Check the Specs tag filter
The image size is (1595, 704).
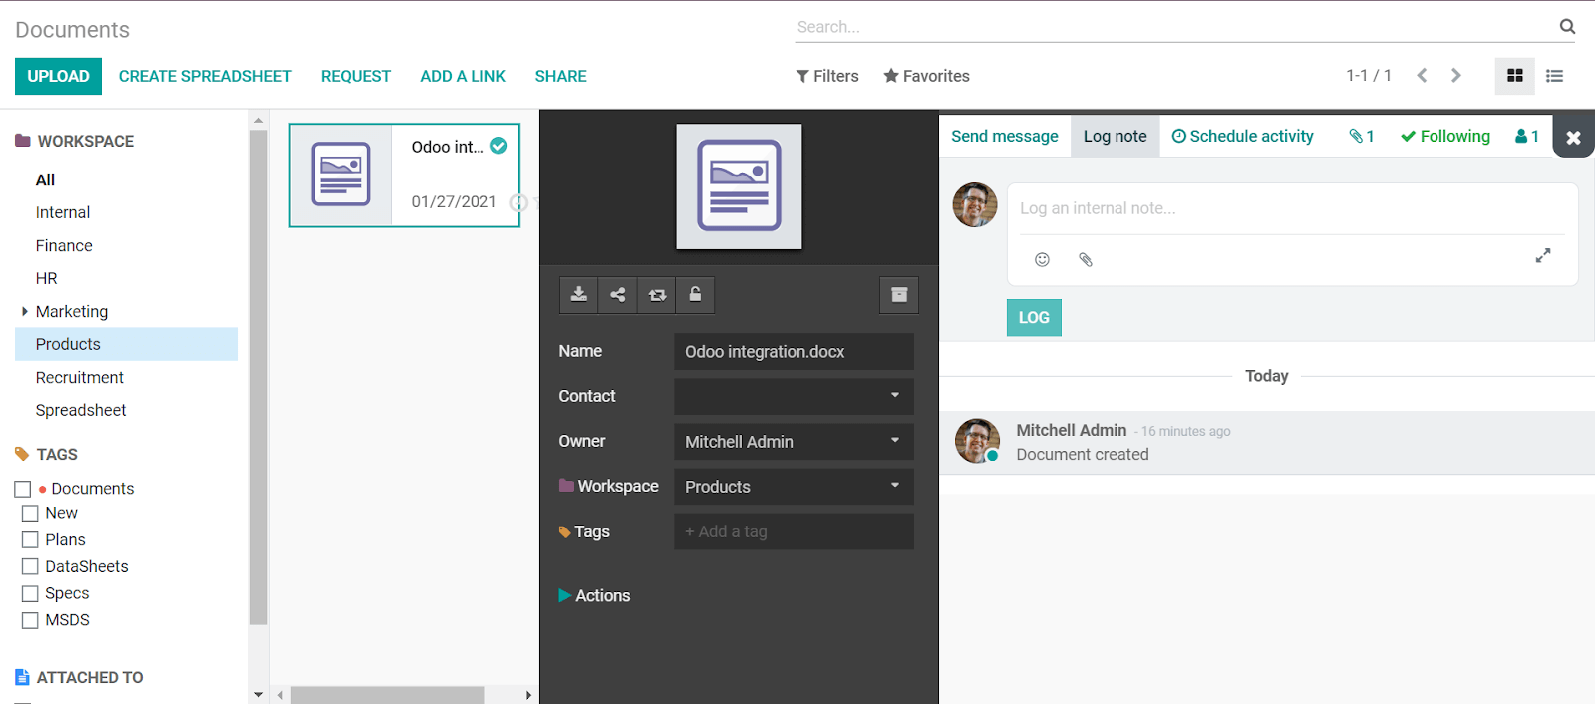(x=30, y=593)
